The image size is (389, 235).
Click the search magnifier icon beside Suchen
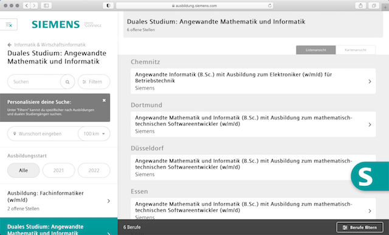[x=67, y=82]
